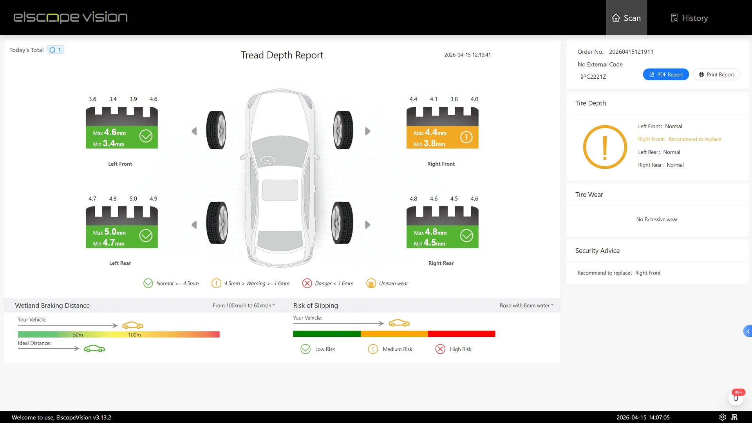Click the Uneven wear legend icon
Image resolution: width=752 pixels, height=423 pixels.
(x=371, y=283)
